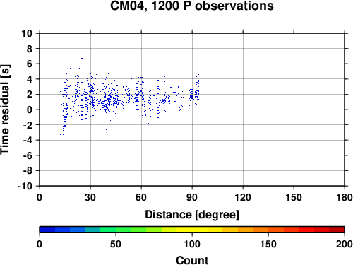Select the yellow middle of the colorbar
The image size is (353, 265).
click(192, 230)
